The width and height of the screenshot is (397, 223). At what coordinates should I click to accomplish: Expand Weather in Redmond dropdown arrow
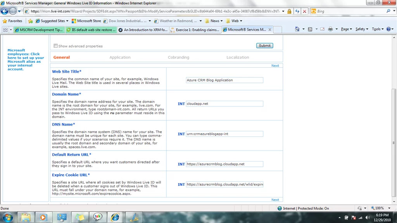(x=200, y=21)
